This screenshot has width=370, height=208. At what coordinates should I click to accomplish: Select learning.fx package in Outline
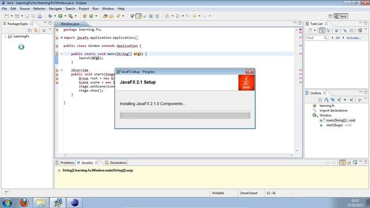327,106
